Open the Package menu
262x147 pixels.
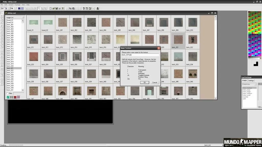17,5
